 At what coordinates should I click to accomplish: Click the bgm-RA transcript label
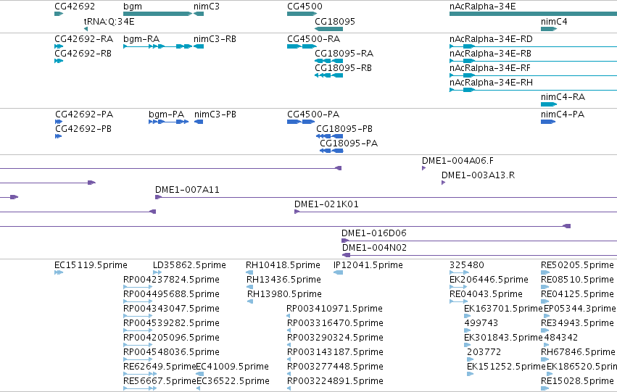tap(141, 39)
